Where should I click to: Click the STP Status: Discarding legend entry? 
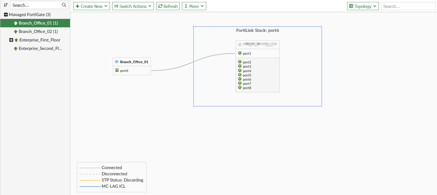tap(123, 180)
